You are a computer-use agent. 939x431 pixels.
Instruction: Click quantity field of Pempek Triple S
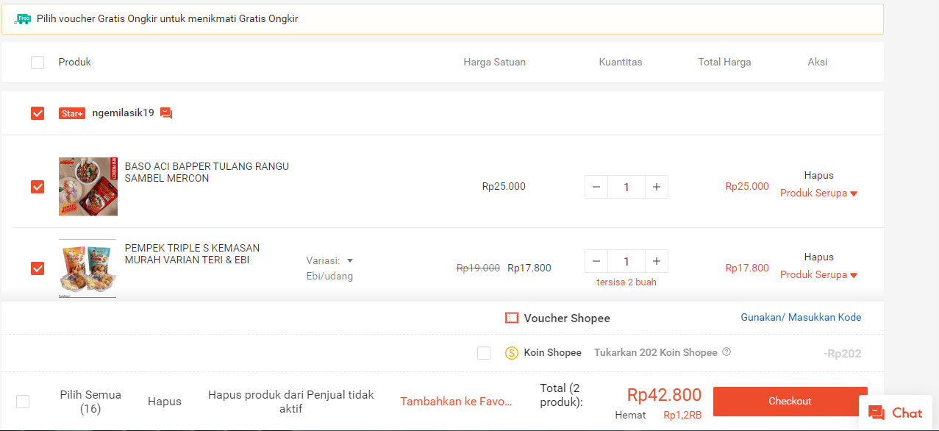[626, 261]
